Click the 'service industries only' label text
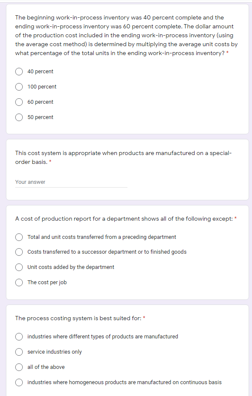 tap(54, 352)
